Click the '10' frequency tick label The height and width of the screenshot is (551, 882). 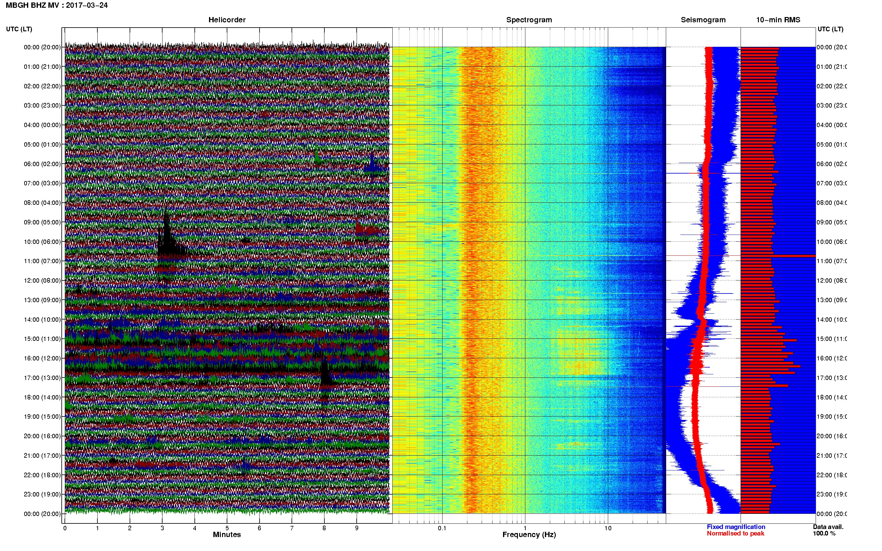click(608, 528)
